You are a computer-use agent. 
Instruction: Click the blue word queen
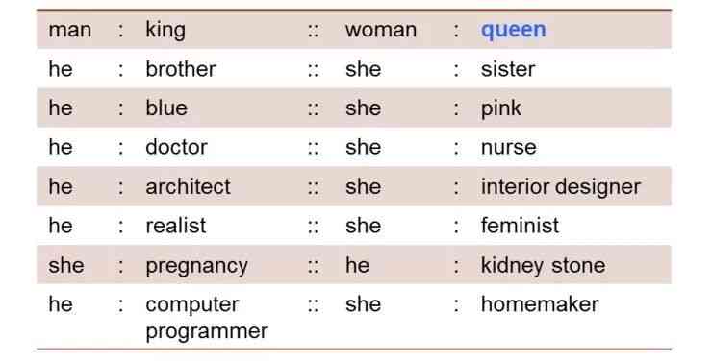[x=514, y=31]
